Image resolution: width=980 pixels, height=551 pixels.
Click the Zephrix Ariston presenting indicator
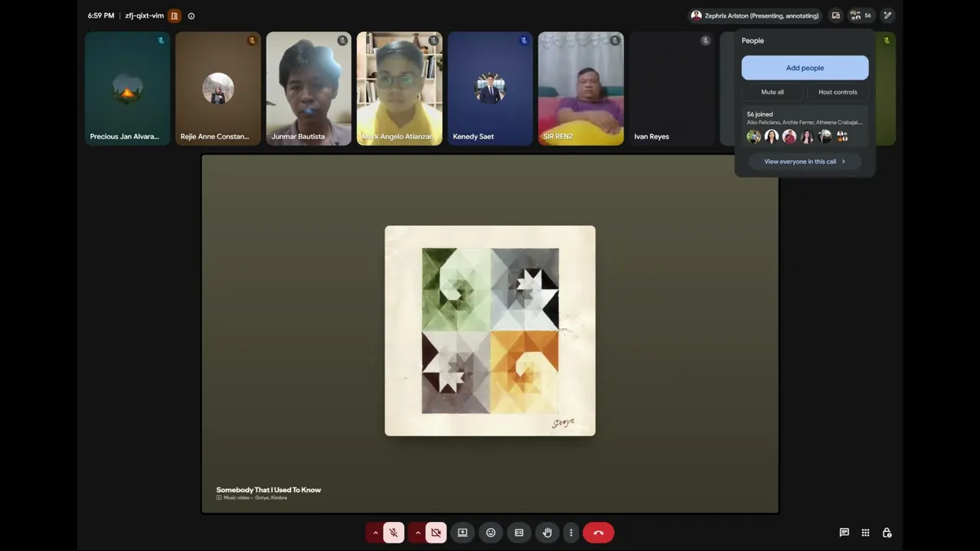pyautogui.click(x=755, y=15)
